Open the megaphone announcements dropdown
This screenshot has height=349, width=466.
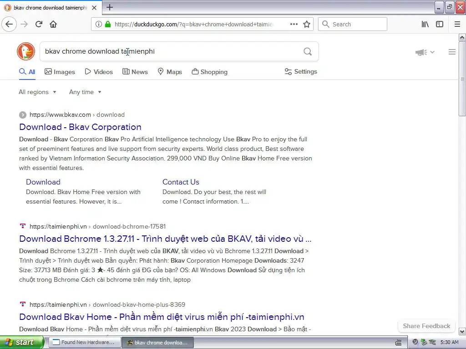click(425, 52)
